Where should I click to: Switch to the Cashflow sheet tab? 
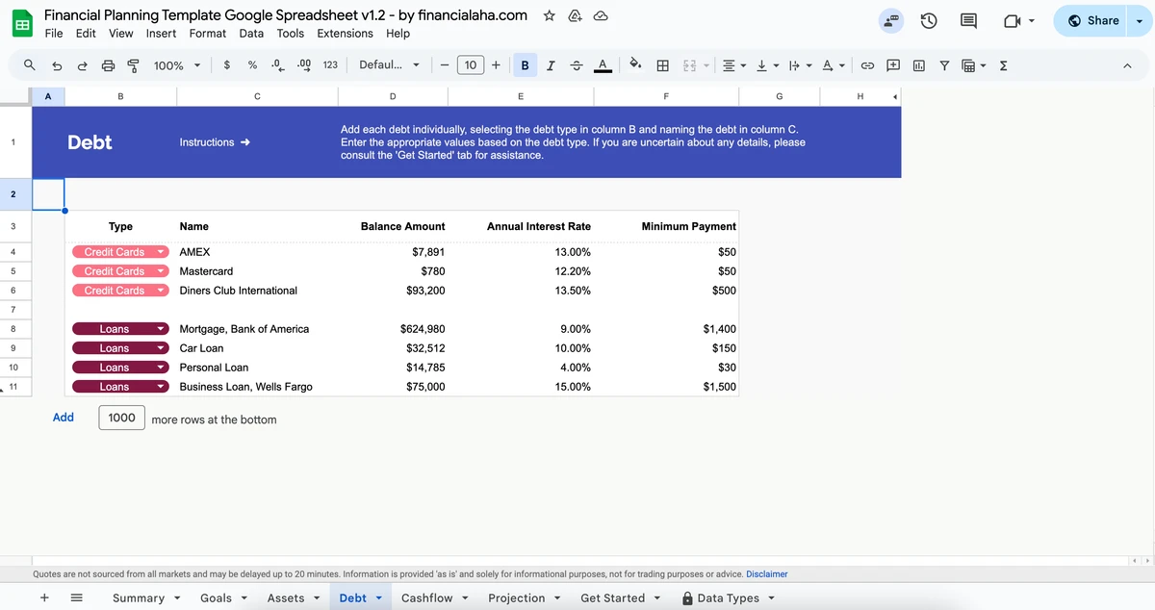click(427, 597)
